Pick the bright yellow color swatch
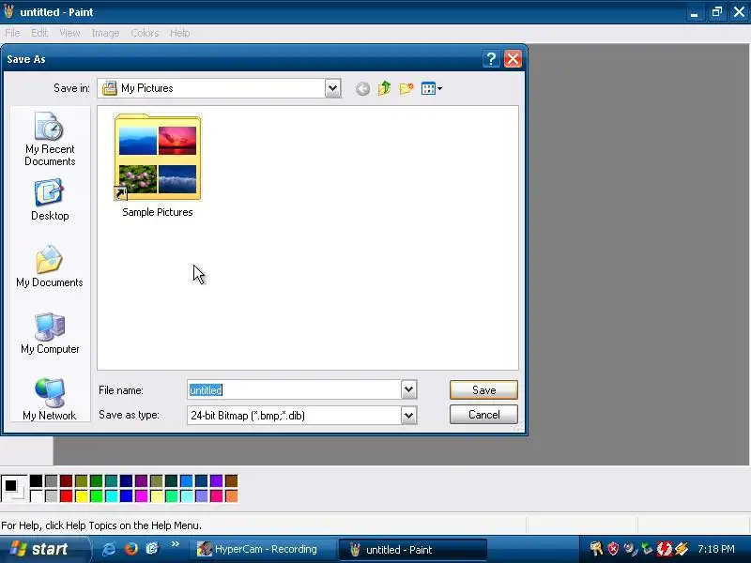This screenshot has height=563, width=751. (82, 495)
